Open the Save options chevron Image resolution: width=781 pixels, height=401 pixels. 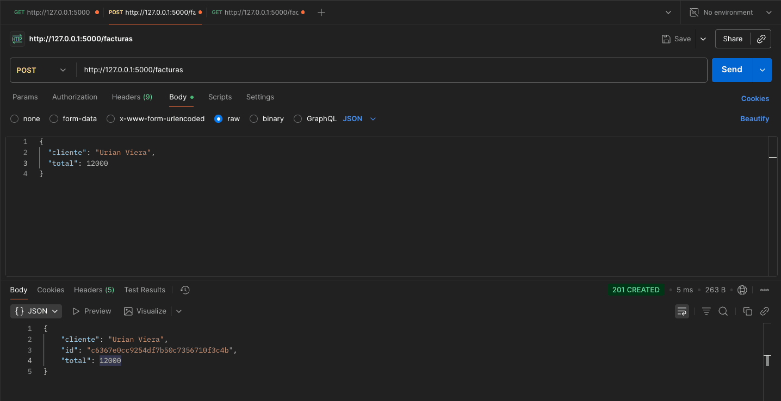[703, 39]
